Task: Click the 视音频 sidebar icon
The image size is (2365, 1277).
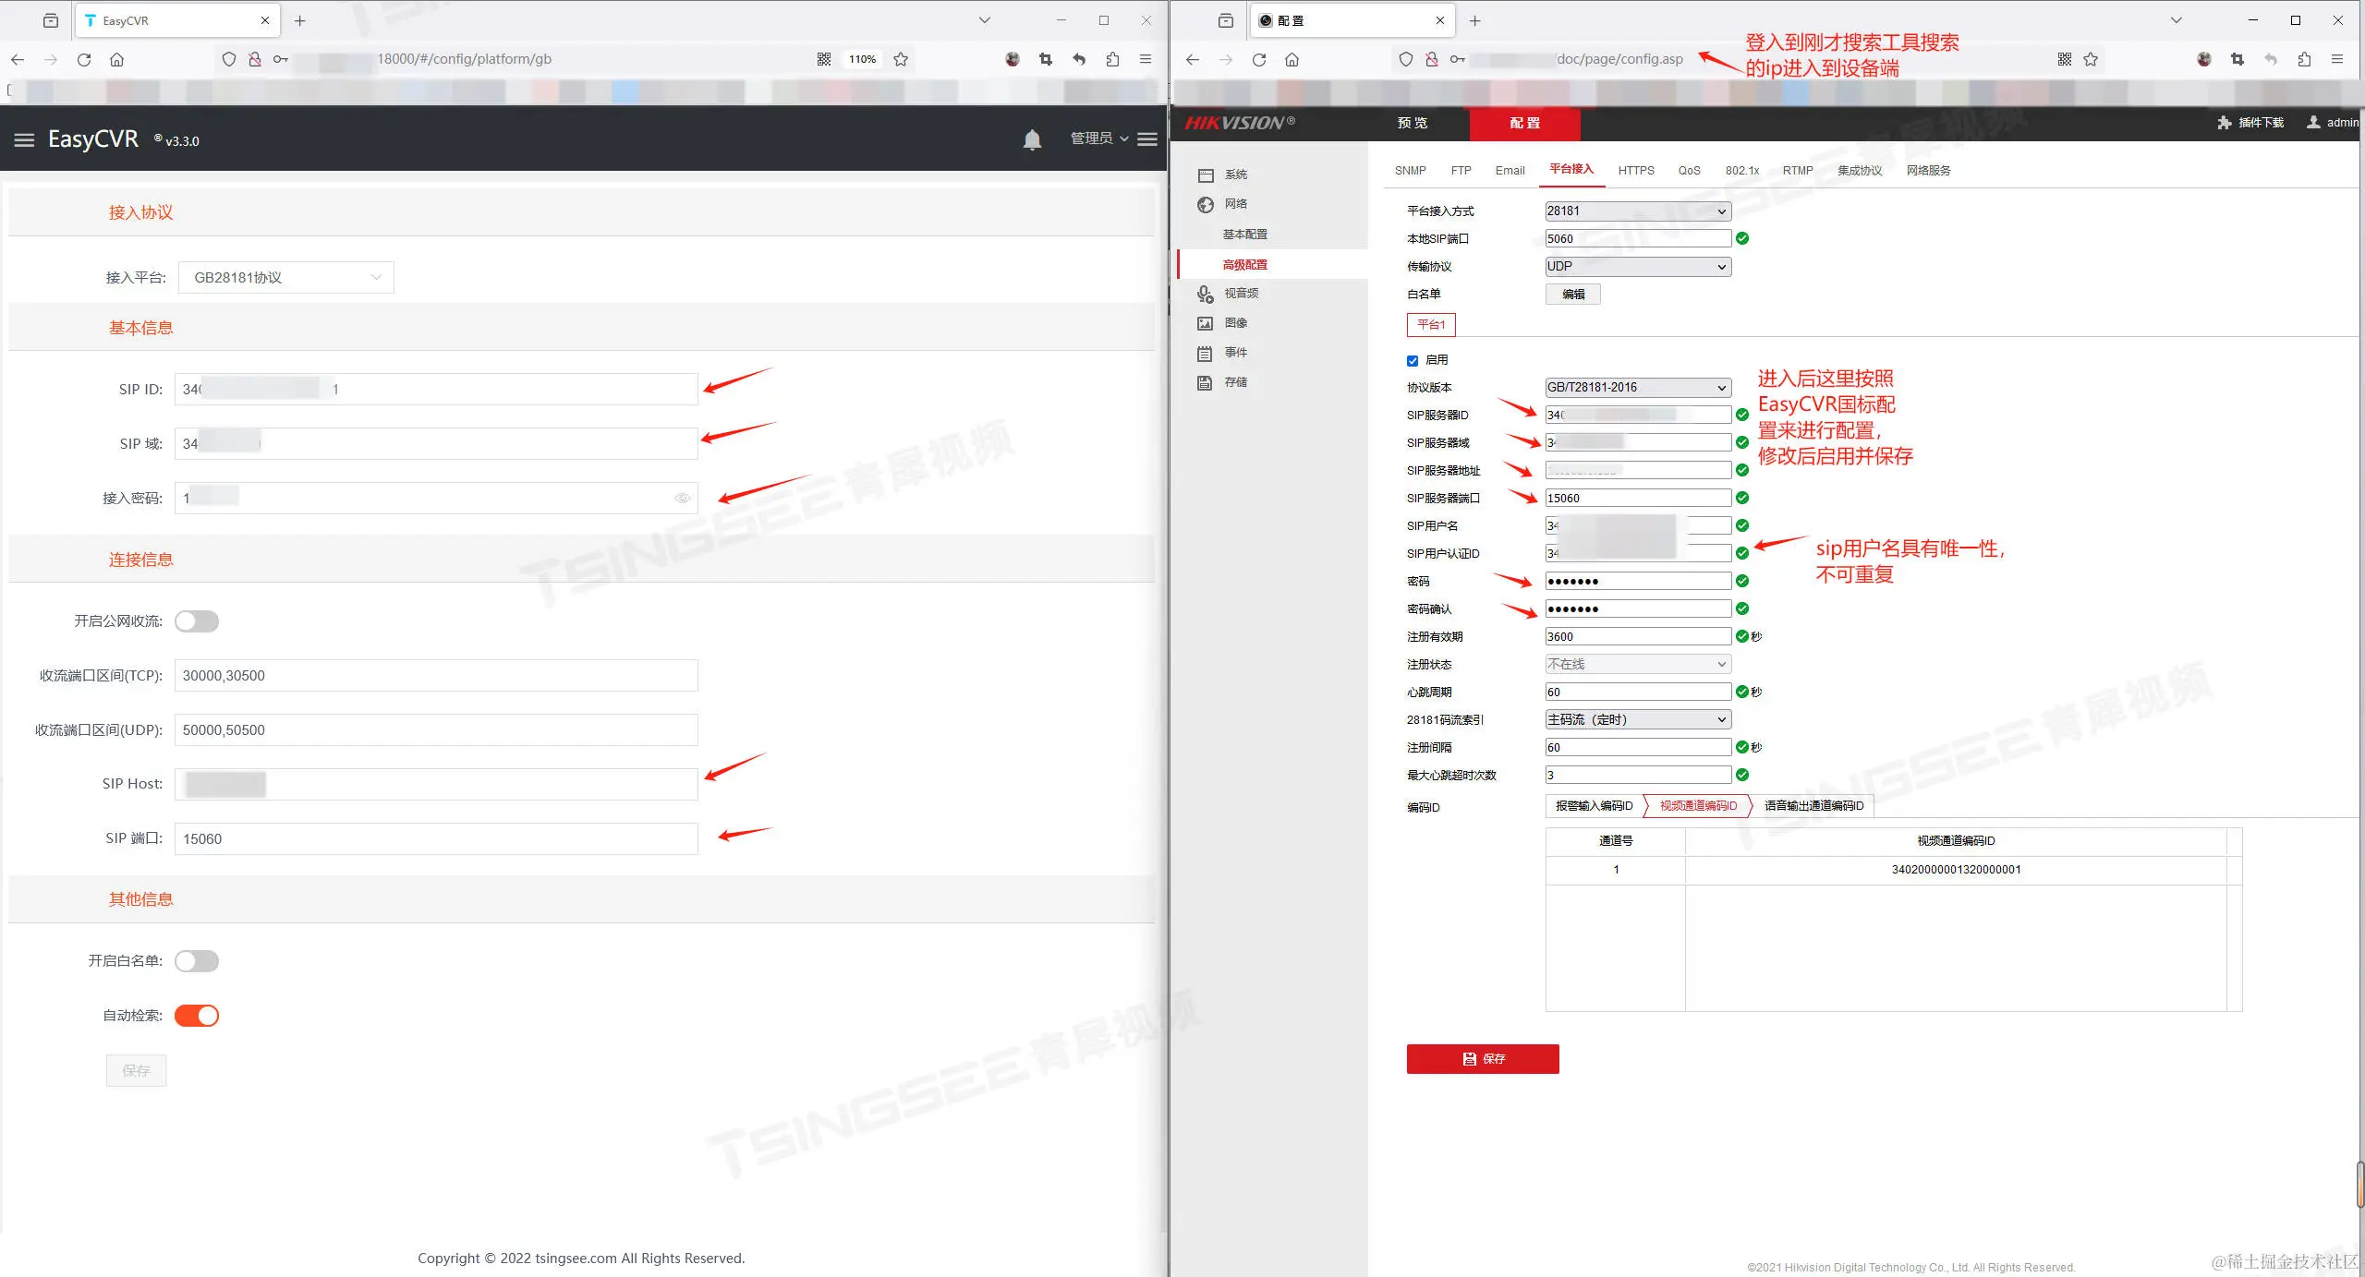Action: (x=1206, y=294)
